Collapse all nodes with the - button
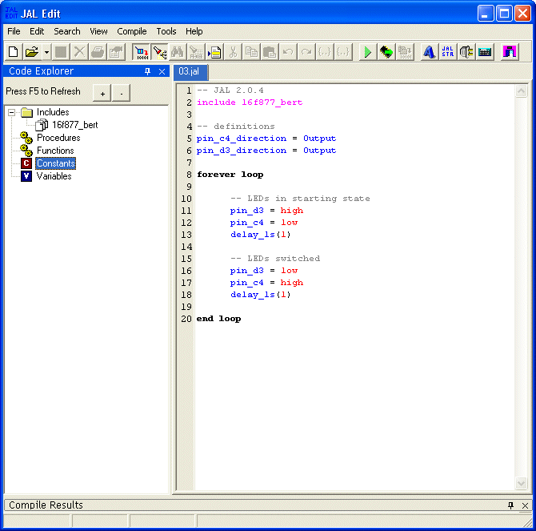Screen dimensions: 536x531 122,93
